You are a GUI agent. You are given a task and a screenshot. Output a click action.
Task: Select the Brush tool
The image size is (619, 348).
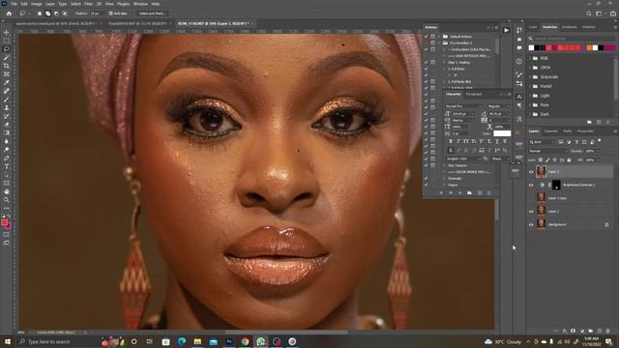coord(7,99)
